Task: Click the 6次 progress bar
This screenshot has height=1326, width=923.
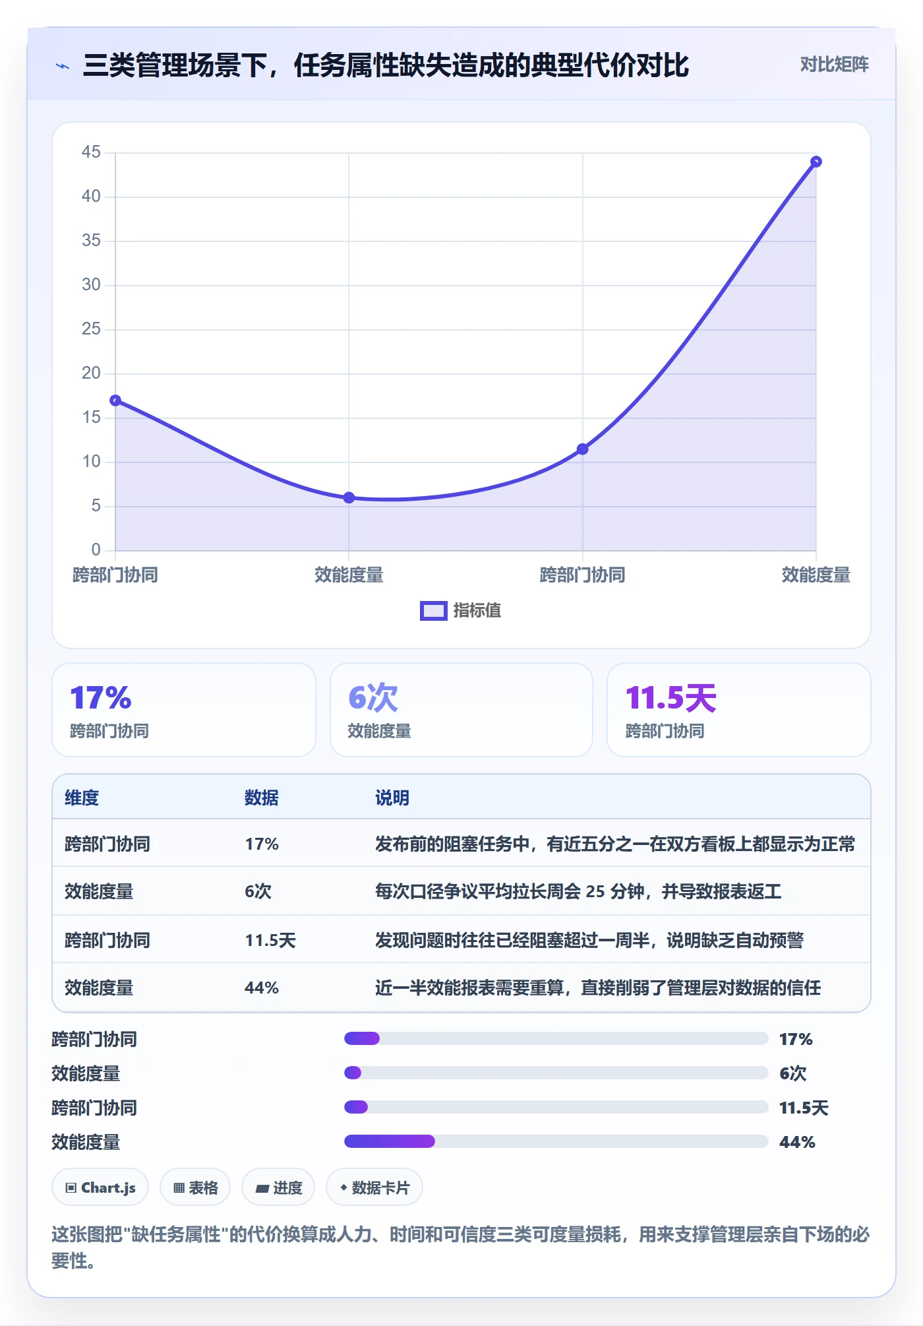Action: (556, 1073)
